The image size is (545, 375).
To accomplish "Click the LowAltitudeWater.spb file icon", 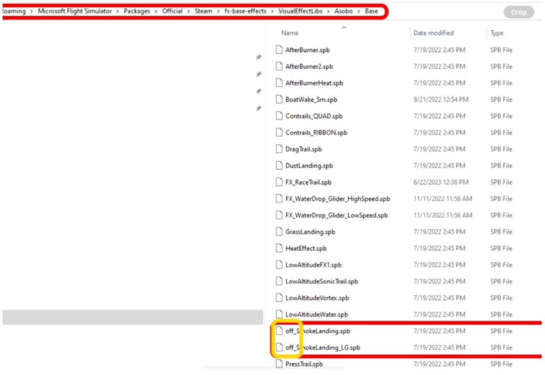I will point(279,314).
